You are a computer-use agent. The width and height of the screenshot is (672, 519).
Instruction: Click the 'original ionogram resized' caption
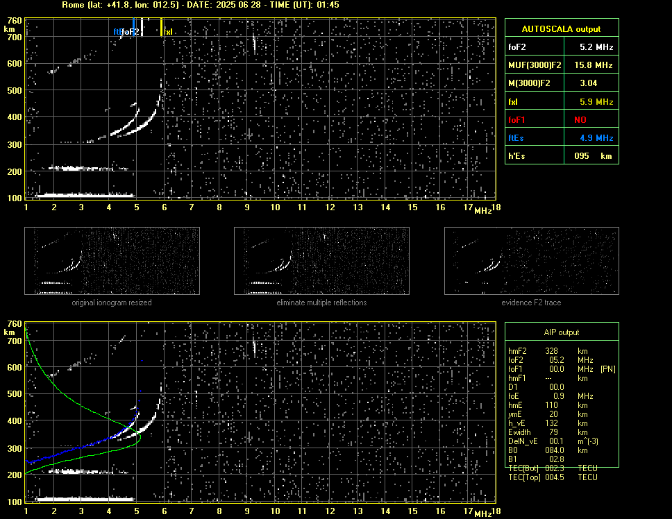pos(112,303)
